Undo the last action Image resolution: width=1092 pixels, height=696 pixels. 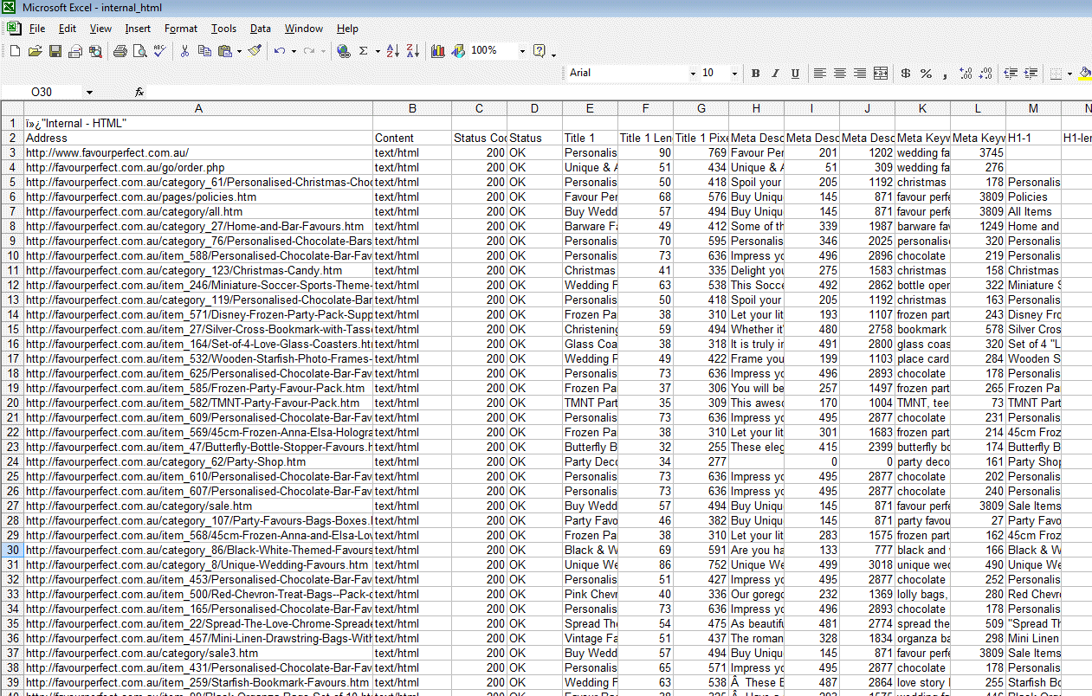click(280, 51)
